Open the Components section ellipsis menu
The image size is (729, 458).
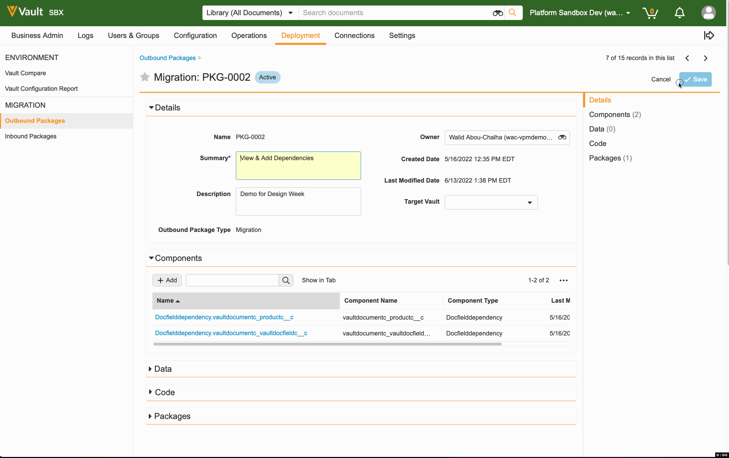(563, 280)
